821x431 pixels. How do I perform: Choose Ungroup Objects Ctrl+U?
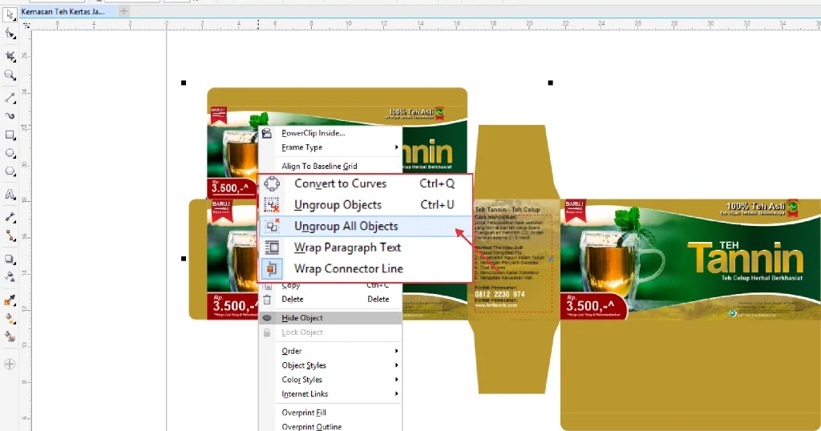point(366,205)
